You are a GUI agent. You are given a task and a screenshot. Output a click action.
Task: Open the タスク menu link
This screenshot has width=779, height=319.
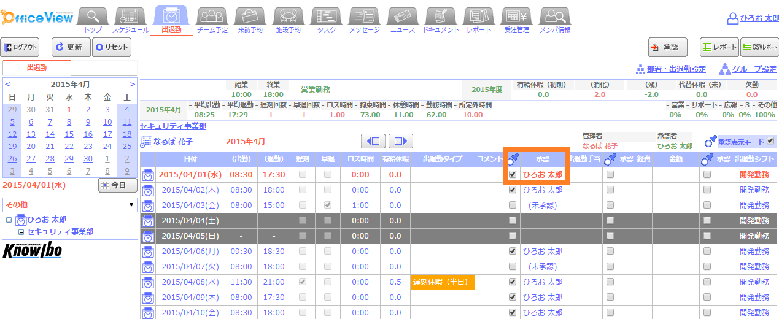326,29
